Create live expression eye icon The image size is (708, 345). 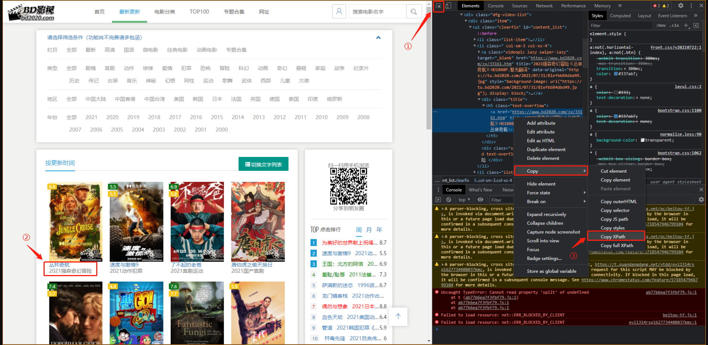pos(480,200)
